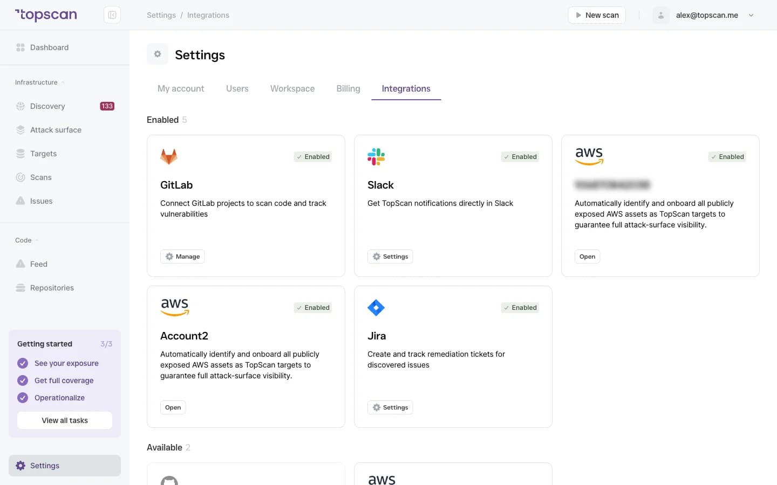Switch to Billing tab

point(348,88)
